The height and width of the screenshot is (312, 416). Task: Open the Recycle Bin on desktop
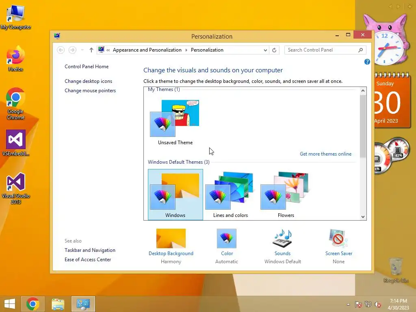(396, 270)
